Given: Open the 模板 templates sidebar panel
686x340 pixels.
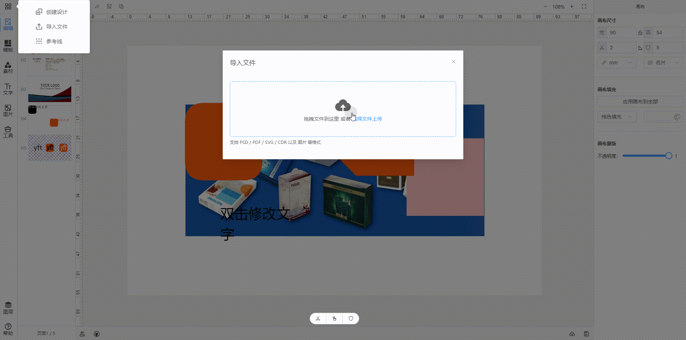Looking at the screenshot, I should 8,46.
